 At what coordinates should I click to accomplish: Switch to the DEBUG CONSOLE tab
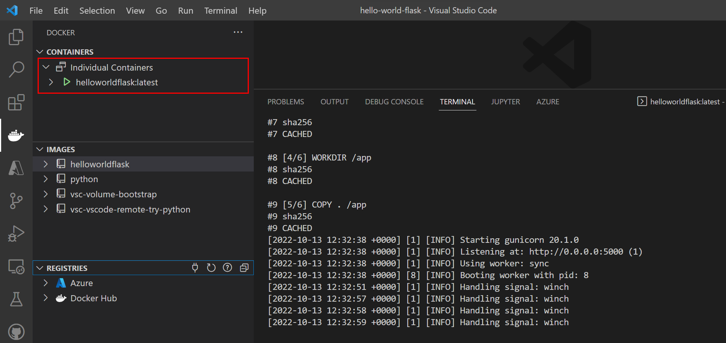pos(394,102)
